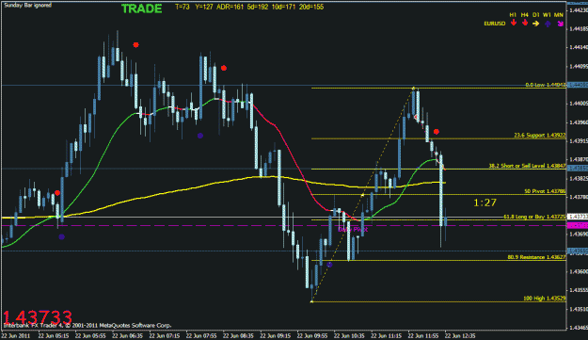The height and width of the screenshot is (340, 588).
Task: Select the 10d=171 statistic
Action: [x=283, y=7]
